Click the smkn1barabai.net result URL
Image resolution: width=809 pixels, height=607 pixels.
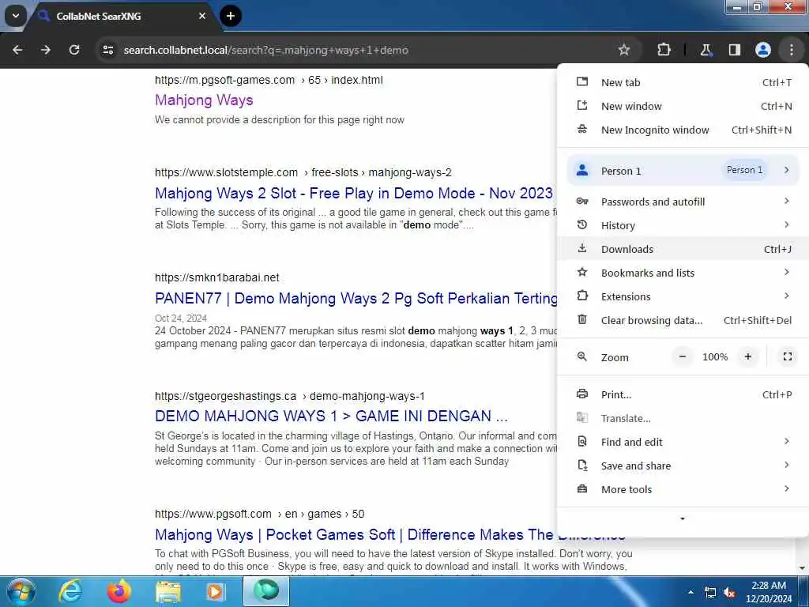click(x=216, y=277)
